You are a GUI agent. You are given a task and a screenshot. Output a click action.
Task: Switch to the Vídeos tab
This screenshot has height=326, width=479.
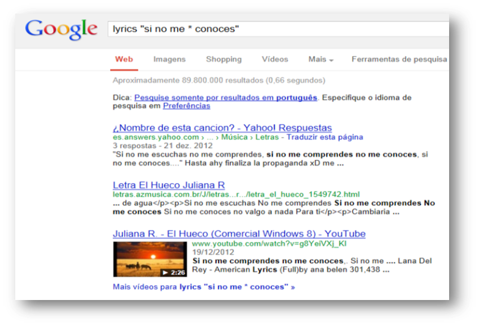[x=274, y=59]
